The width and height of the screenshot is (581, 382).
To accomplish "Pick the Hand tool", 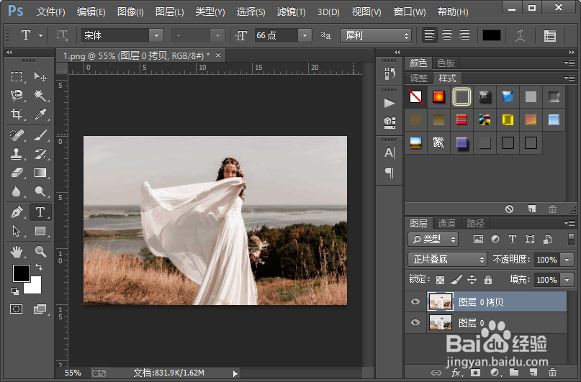I will click(x=17, y=252).
